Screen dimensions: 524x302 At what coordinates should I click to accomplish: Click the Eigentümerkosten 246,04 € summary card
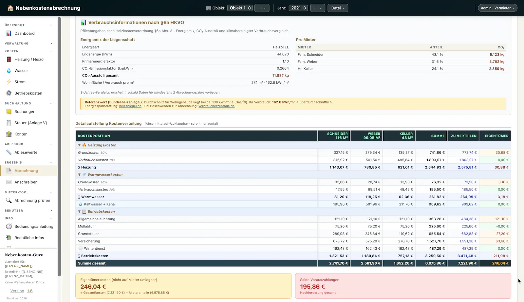(x=183, y=286)
